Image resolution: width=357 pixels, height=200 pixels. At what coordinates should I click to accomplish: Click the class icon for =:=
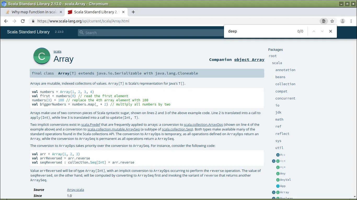(278, 167)
